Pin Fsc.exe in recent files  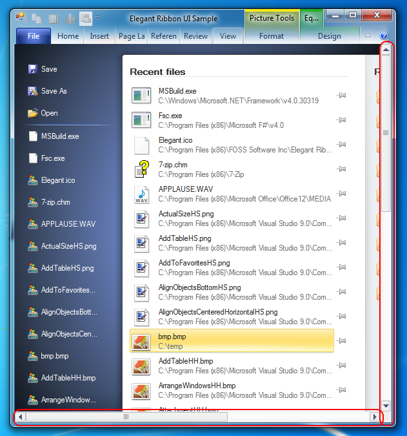point(341,120)
